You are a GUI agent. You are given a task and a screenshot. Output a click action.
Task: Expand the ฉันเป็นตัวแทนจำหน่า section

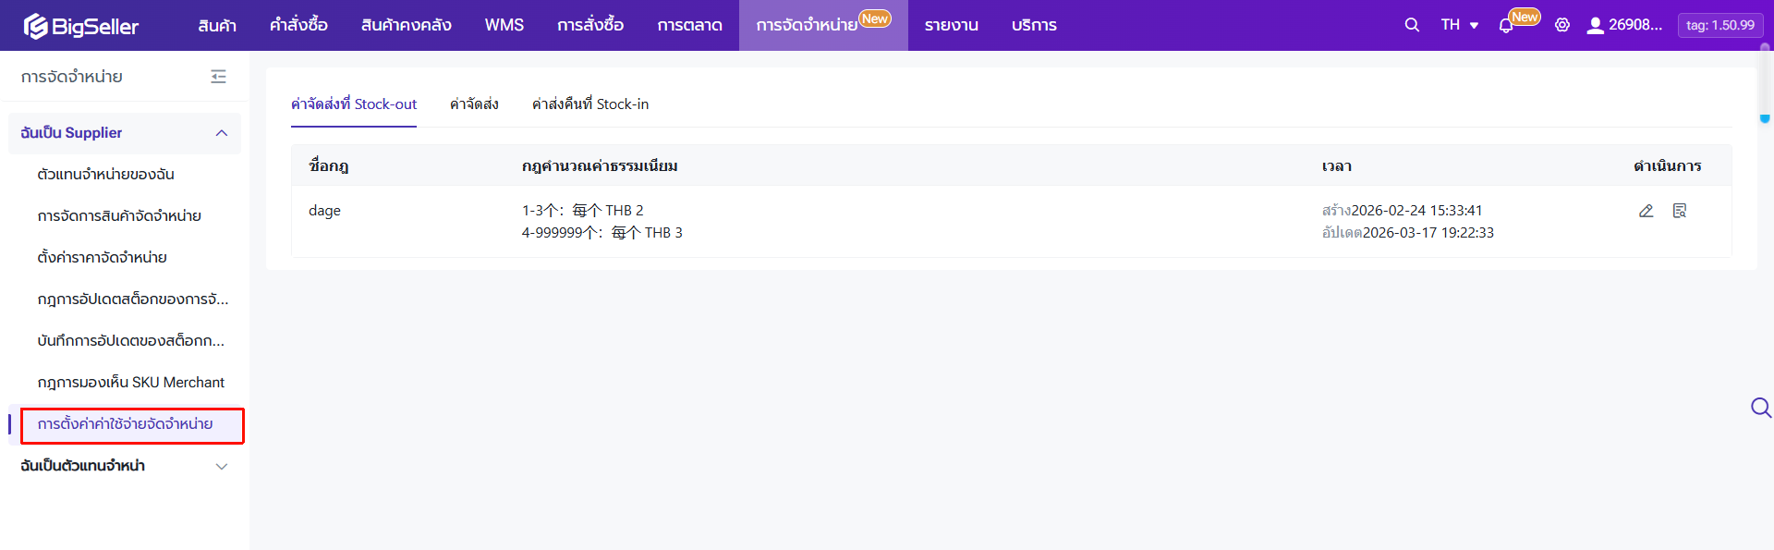[222, 466]
